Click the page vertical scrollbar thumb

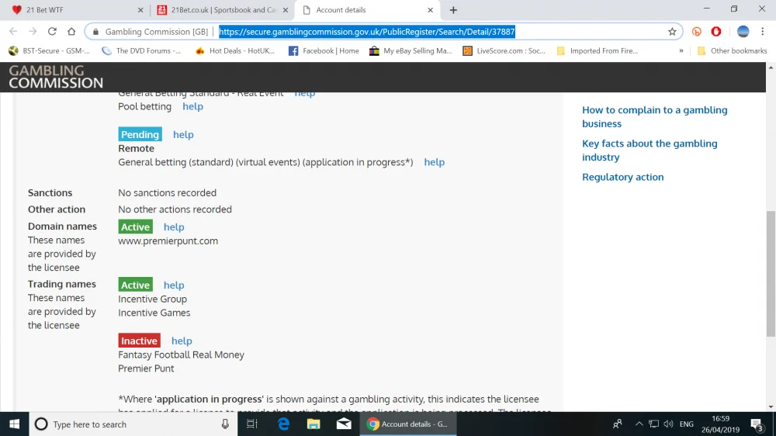tap(771, 274)
